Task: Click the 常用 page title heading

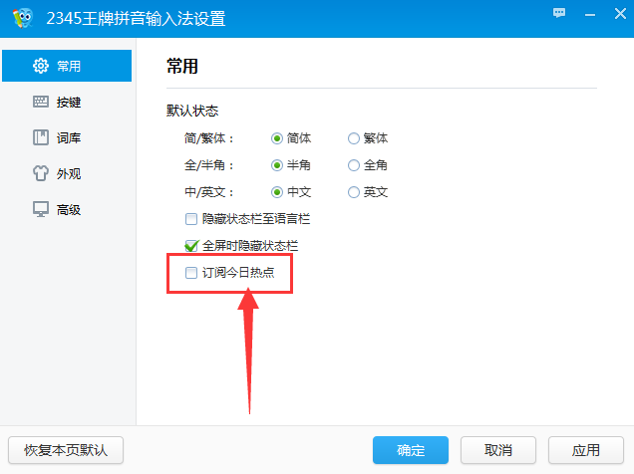Action: click(182, 66)
